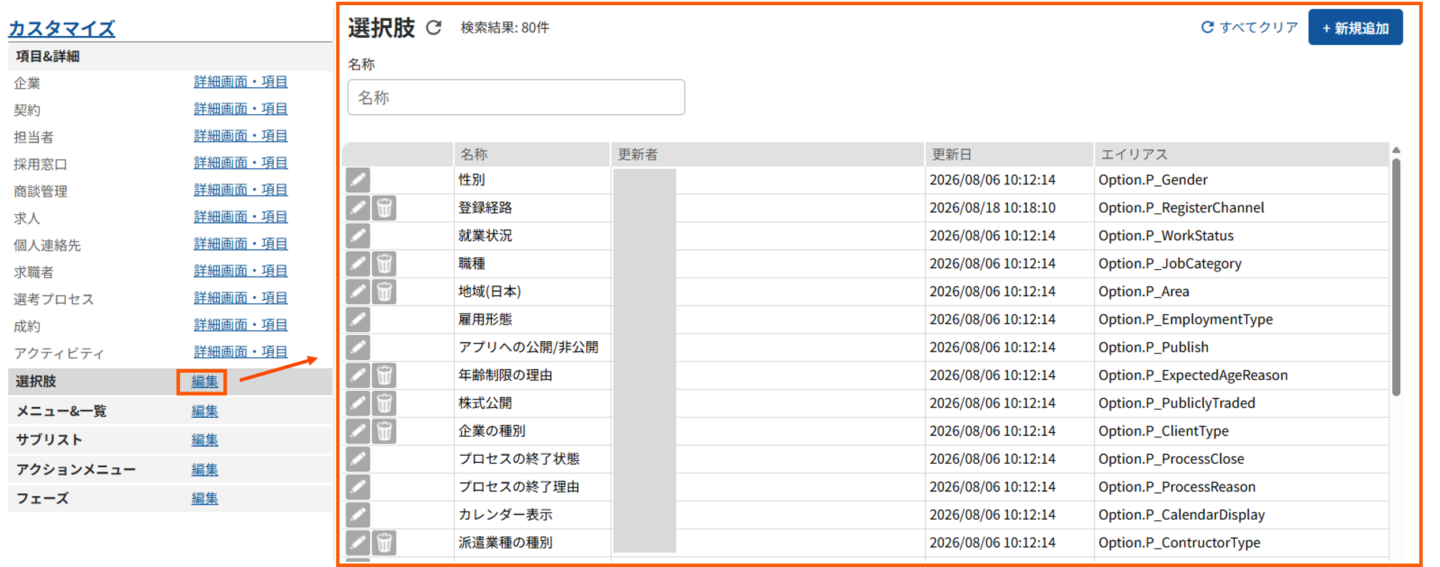This screenshot has width=1440, height=567.
Task: Click the ＋新規追加 button
Action: (x=1355, y=27)
